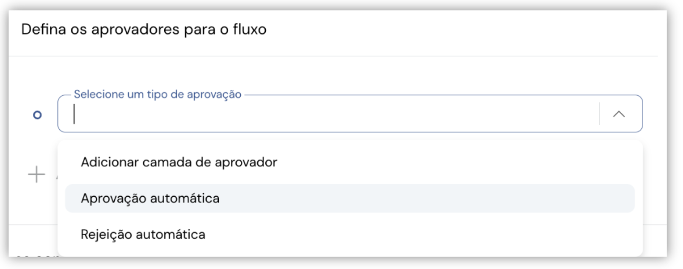The width and height of the screenshot is (683, 269).
Task: Choose 'Aprovação automática' from the list
Action: tap(150, 198)
